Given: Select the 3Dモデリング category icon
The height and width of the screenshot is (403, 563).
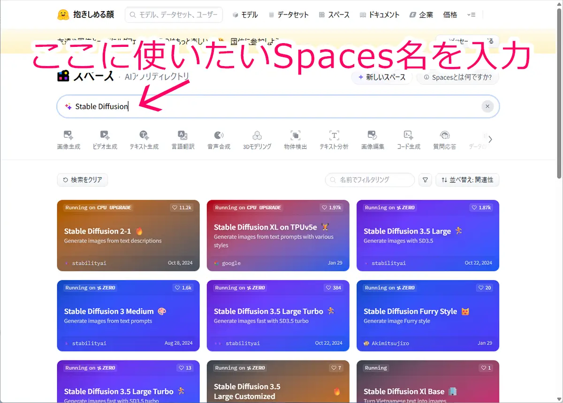Looking at the screenshot, I should tap(257, 136).
